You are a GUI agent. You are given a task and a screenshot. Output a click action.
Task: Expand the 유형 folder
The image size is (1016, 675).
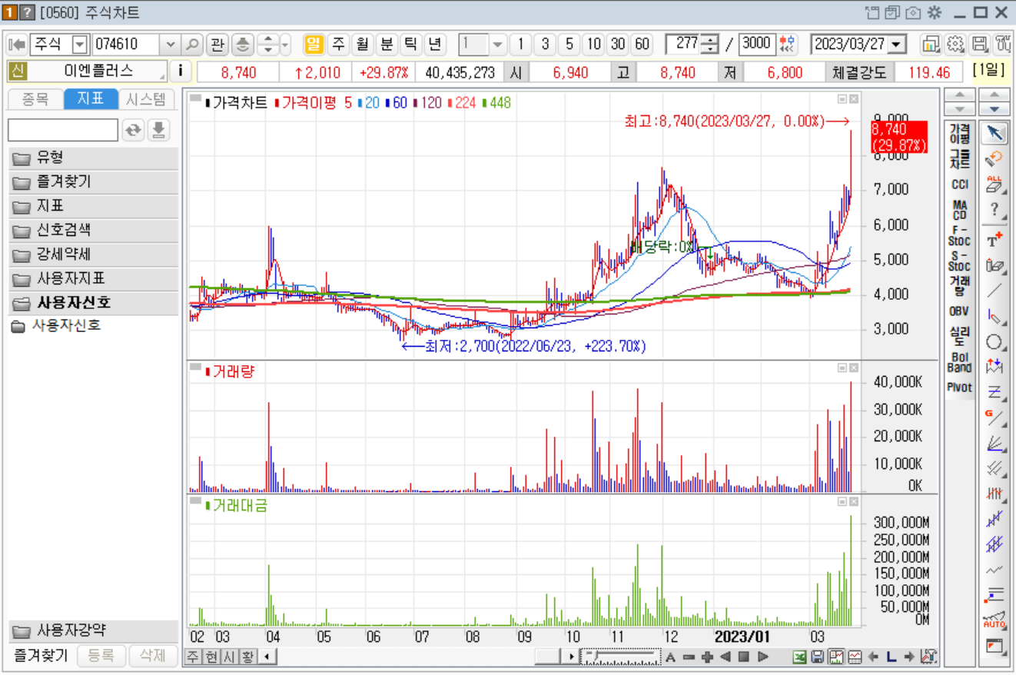click(93, 158)
